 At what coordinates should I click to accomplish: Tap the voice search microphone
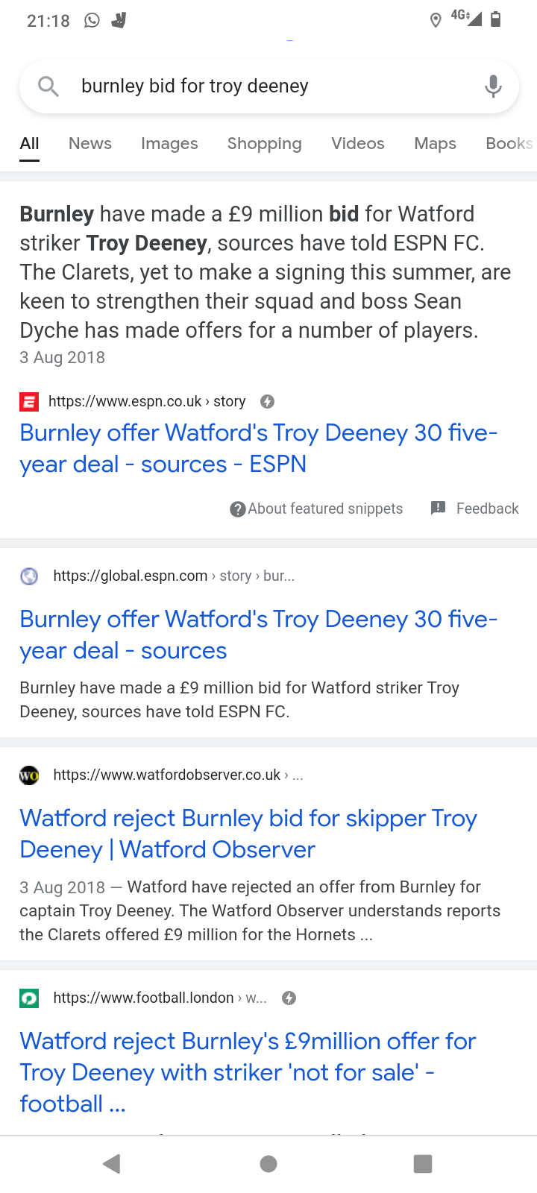point(492,86)
